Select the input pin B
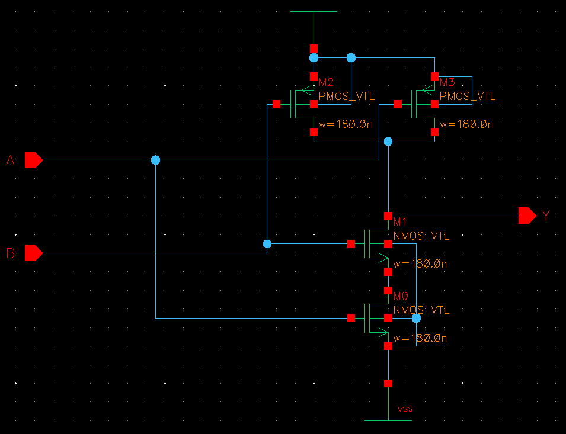 (x=34, y=253)
